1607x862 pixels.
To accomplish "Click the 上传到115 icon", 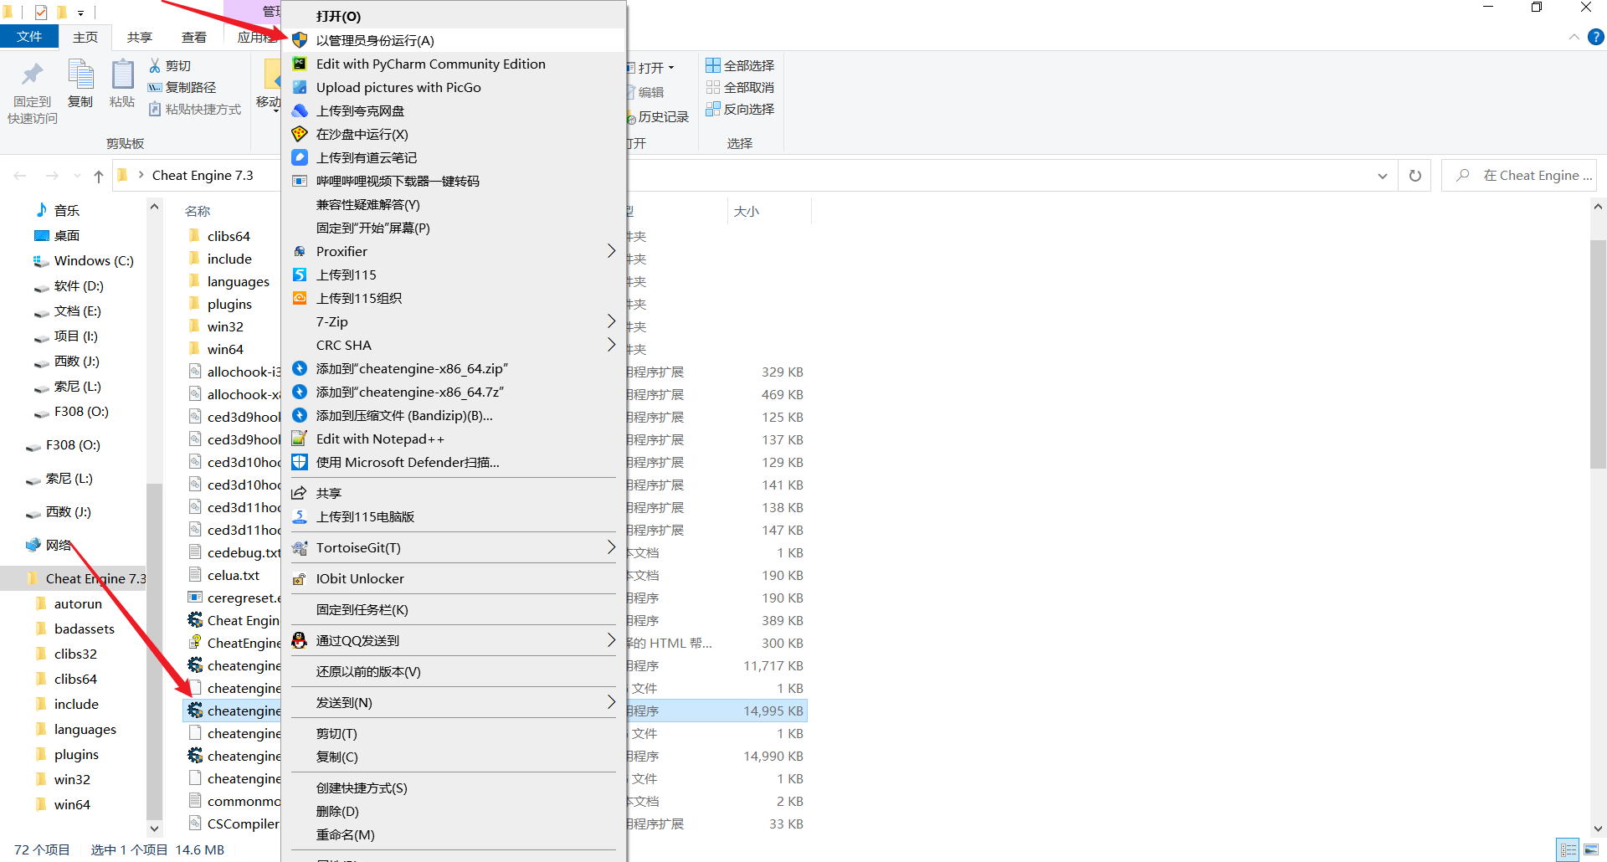I will pos(300,275).
